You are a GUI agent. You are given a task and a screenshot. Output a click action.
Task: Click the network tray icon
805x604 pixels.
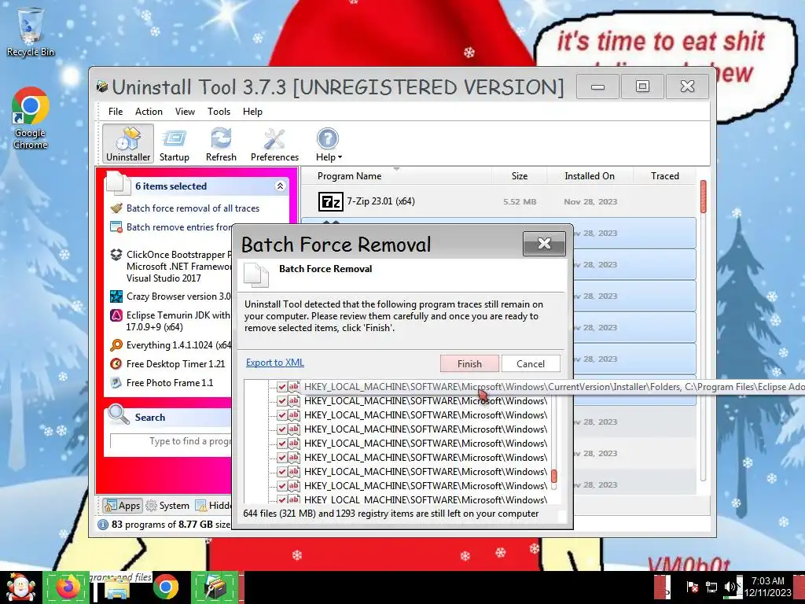coord(711,587)
